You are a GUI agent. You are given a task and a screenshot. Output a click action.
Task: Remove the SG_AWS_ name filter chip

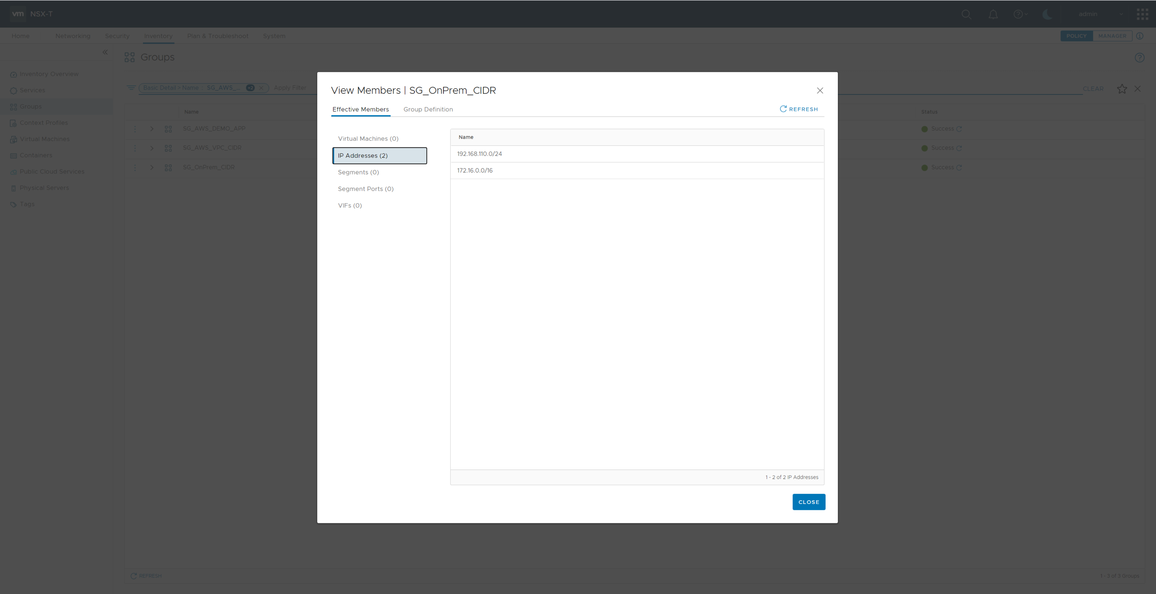(261, 88)
